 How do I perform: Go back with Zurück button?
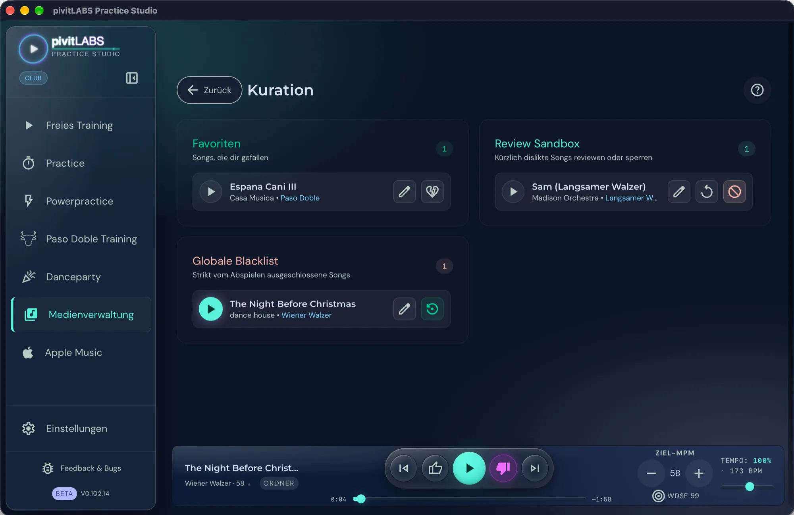[209, 90]
